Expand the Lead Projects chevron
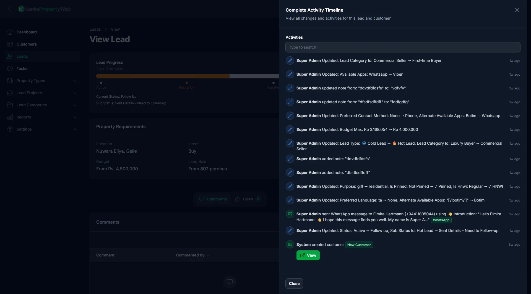The width and height of the screenshot is (531, 294). (75, 93)
